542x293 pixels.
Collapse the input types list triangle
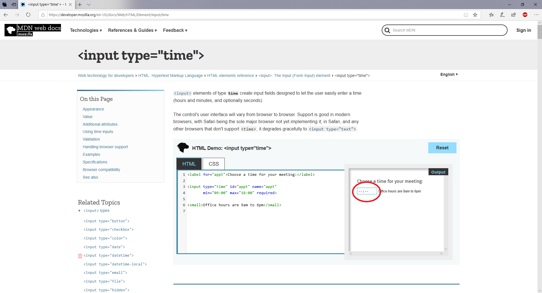point(79,211)
